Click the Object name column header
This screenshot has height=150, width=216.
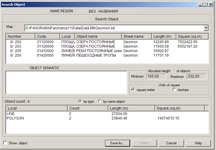click(x=98, y=37)
